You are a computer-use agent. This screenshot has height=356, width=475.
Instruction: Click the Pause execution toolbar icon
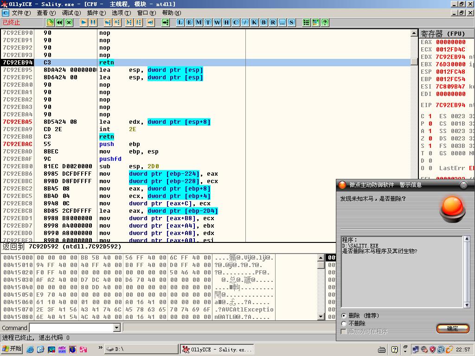(93, 22)
